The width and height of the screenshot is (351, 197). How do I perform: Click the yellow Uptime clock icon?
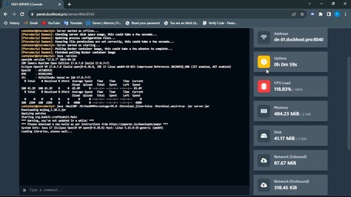264,62
